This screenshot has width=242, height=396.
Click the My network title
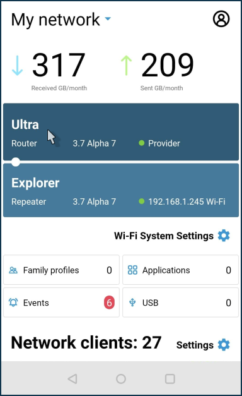click(55, 20)
